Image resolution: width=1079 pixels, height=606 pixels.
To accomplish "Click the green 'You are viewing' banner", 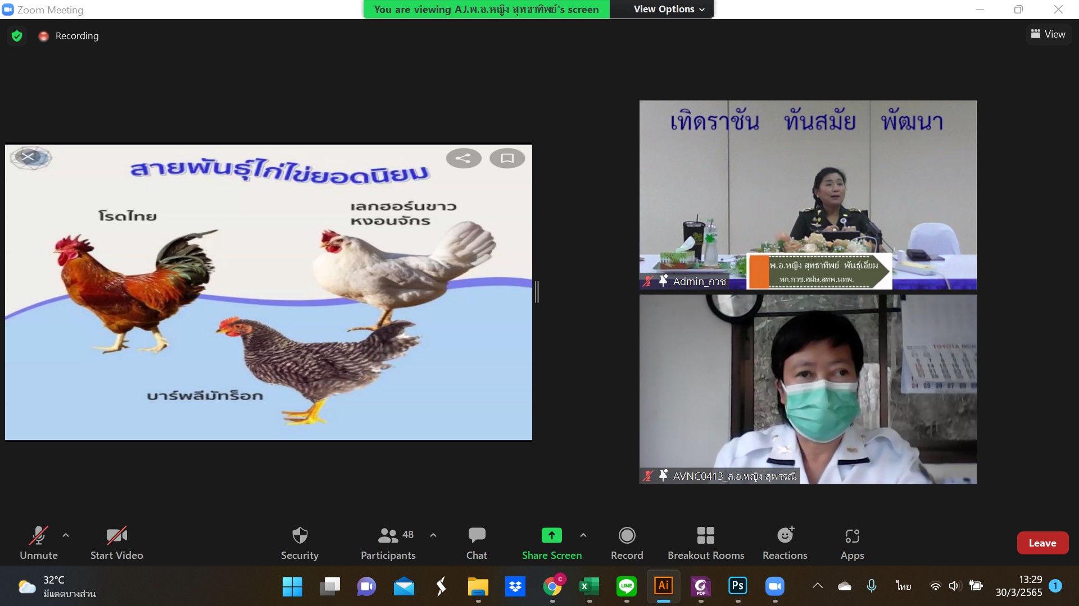I will pos(486,9).
